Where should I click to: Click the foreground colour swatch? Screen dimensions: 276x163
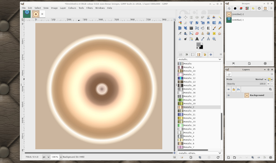[x=198, y=44]
